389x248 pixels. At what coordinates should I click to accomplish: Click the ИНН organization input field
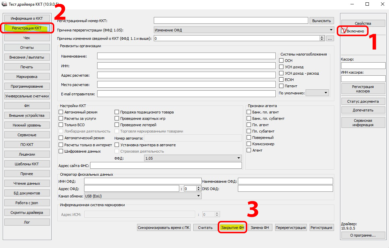186,66
